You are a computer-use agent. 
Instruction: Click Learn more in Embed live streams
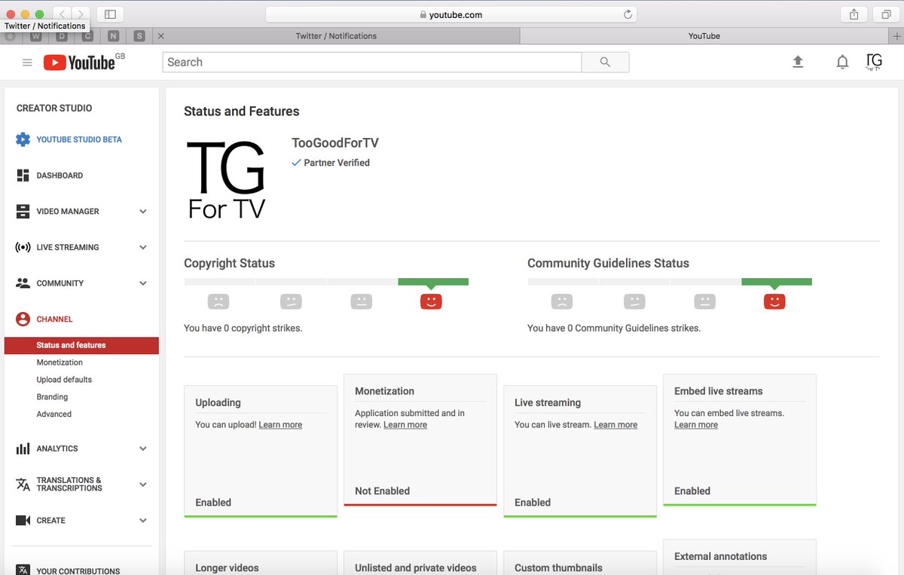(x=696, y=425)
